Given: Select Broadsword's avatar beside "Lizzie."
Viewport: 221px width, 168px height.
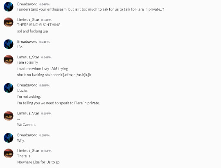Looking at the screenshot, I should point(9,88).
